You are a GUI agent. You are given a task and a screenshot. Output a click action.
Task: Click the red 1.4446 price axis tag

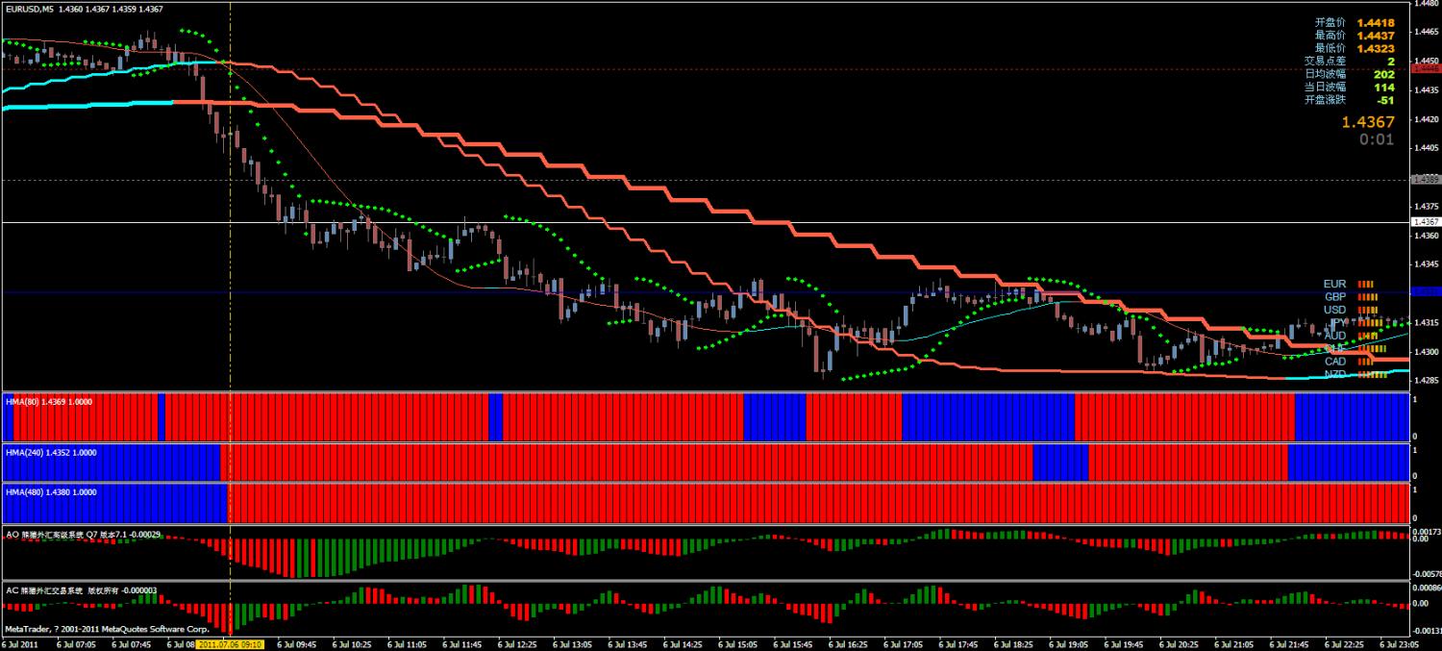click(1425, 68)
